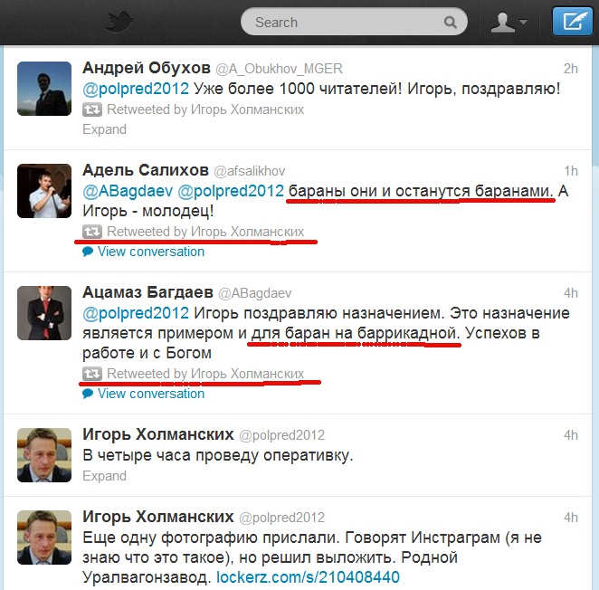The height and width of the screenshot is (590, 599).
Task: Click the @afsalikhov handle
Action: (249, 171)
